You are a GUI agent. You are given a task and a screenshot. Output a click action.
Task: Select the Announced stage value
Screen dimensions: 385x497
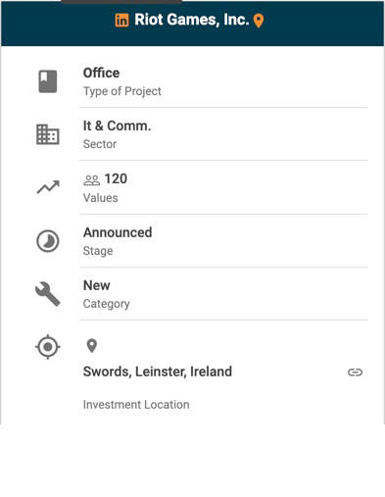pos(118,232)
